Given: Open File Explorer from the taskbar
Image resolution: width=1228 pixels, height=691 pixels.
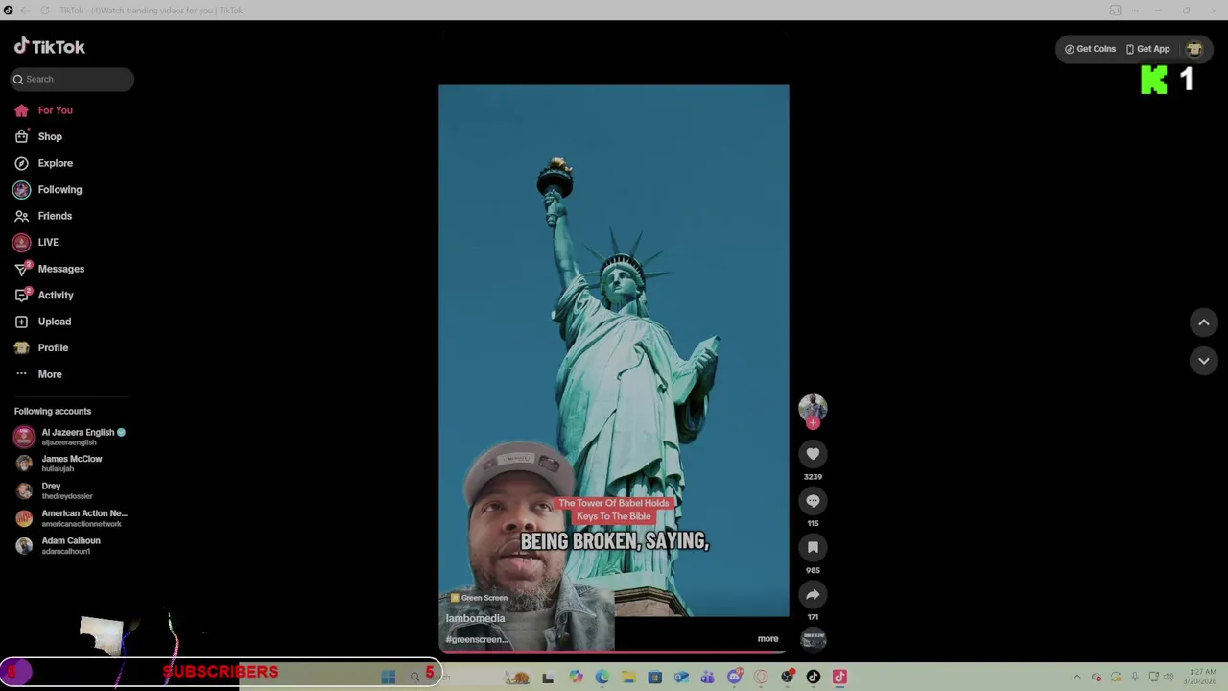Looking at the screenshot, I should tap(628, 677).
